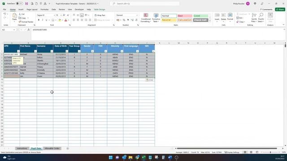Image resolution: width=287 pixels, height=161 pixels.
Task: Toggle Align Right
Action: [x=82, y=20]
